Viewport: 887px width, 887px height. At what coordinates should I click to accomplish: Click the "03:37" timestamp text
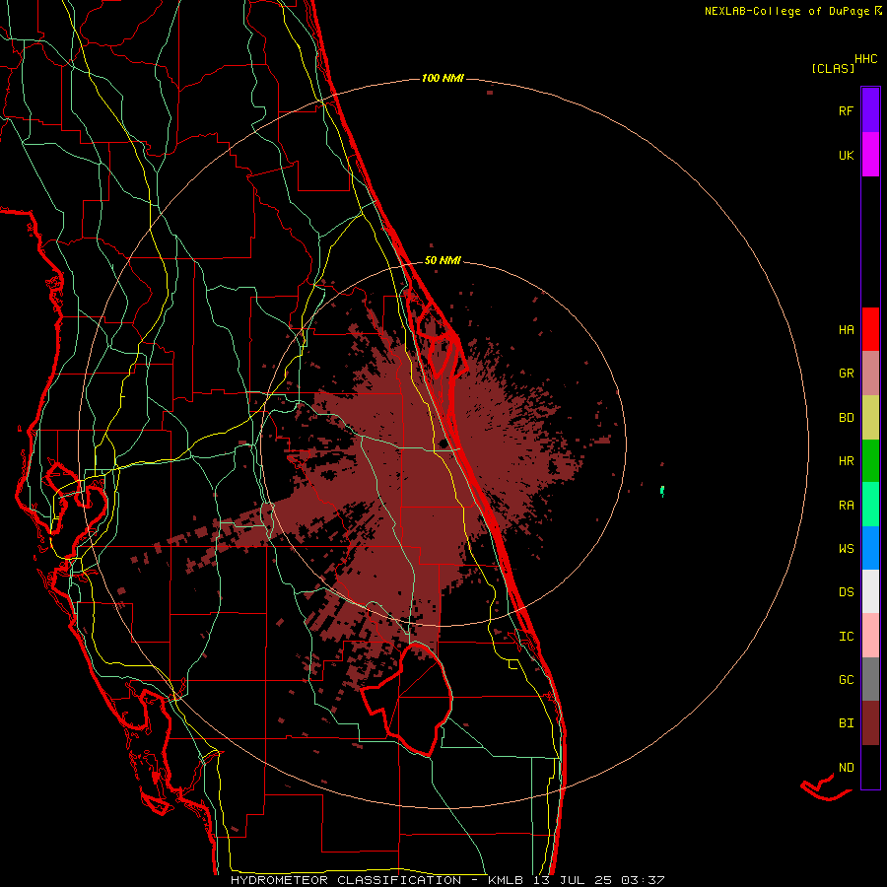click(x=643, y=880)
